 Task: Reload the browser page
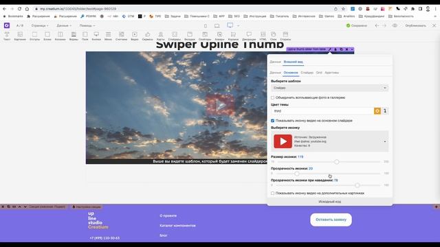[x=19, y=9]
